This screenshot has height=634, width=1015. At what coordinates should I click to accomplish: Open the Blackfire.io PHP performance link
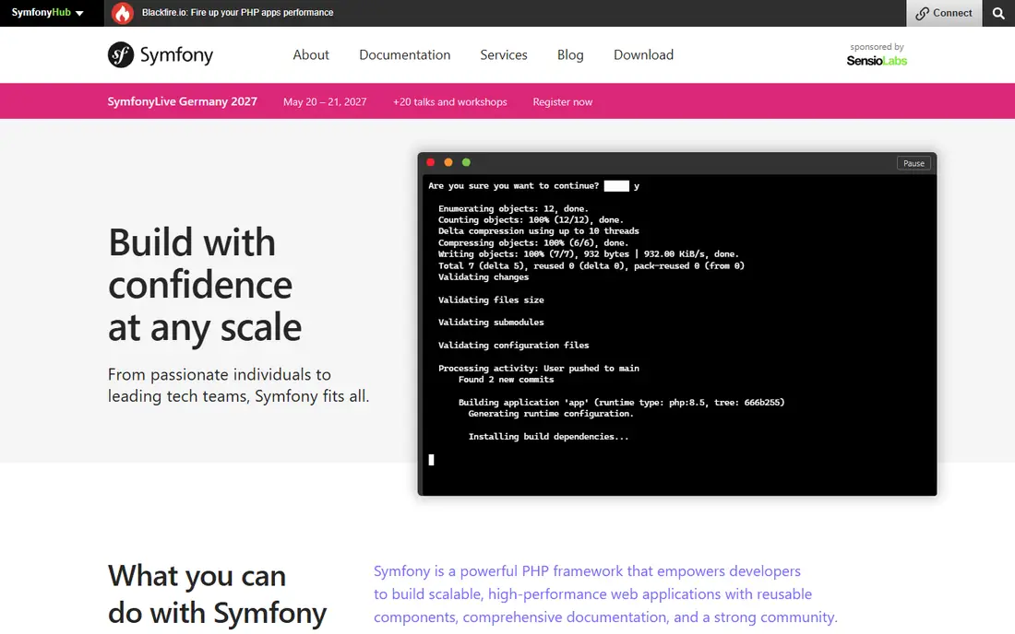237,13
